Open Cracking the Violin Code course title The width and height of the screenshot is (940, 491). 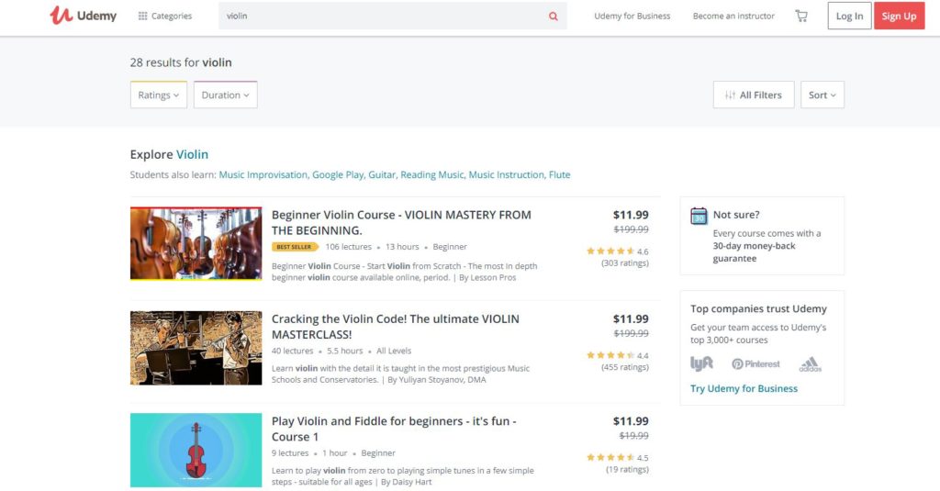[x=395, y=327]
